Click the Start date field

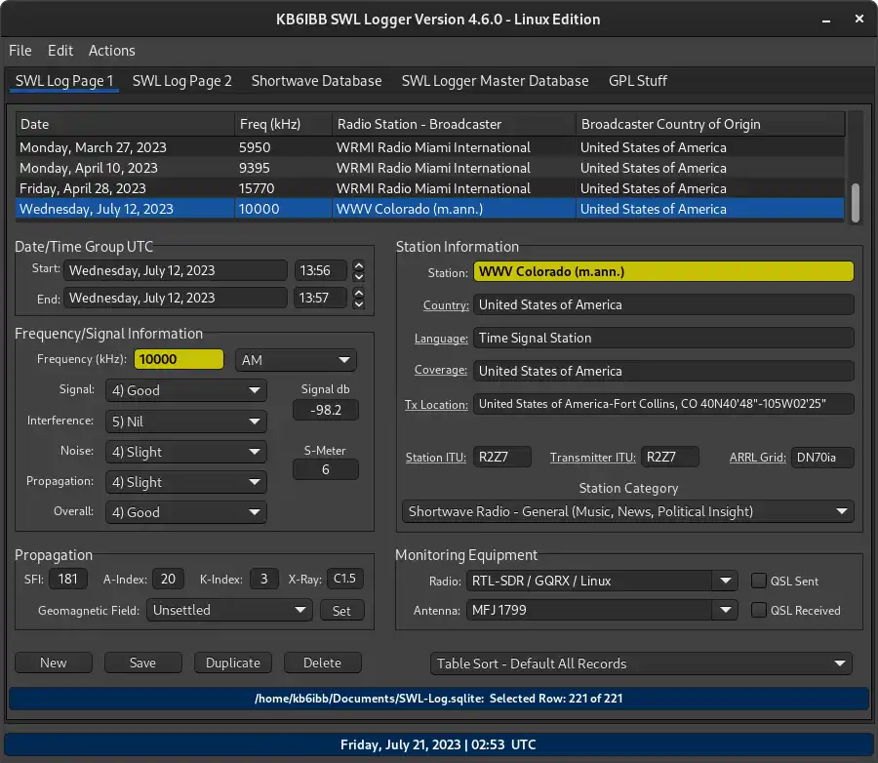point(176,270)
